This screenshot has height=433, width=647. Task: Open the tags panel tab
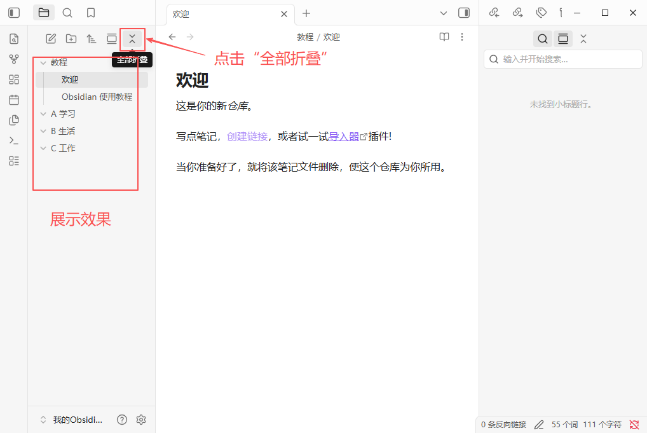click(541, 13)
